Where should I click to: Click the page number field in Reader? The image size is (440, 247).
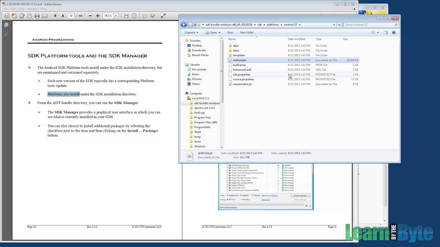(71, 16)
